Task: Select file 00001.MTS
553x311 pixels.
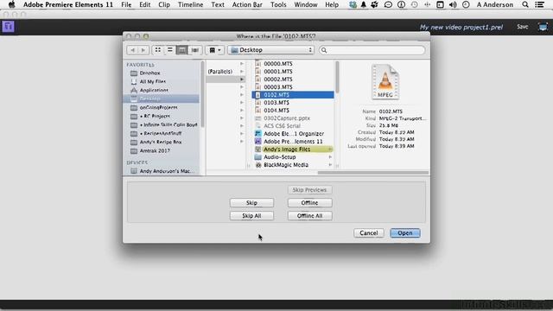Action: (x=278, y=72)
